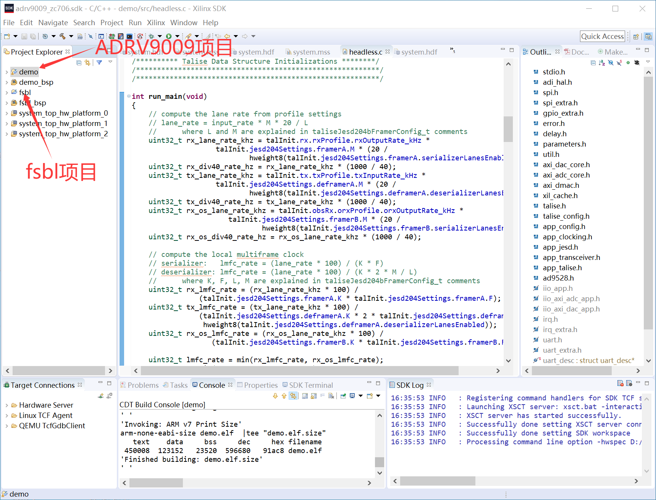This screenshot has width=656, height=500.
Task: Open the Open Perspective icon
Action: coord(636,37)
